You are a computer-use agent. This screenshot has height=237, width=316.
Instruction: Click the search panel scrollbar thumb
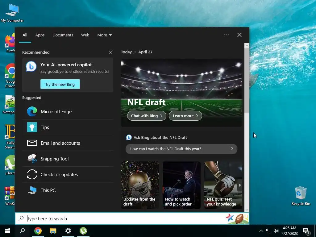click(x=247, y=81)
